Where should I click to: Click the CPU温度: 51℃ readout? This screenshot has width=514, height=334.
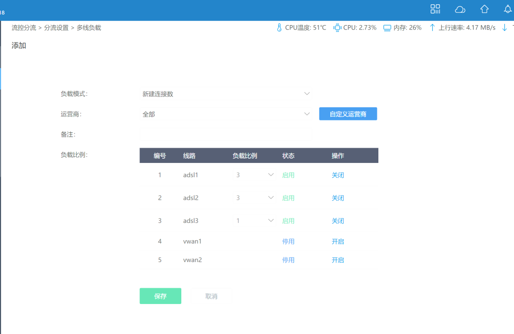tap(306, 28)
